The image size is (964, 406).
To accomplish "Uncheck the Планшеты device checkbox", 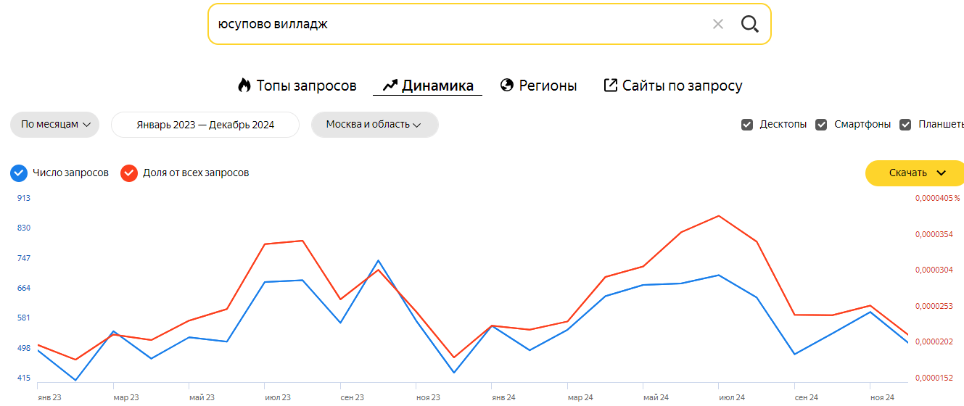I will (x=905, y=125).
